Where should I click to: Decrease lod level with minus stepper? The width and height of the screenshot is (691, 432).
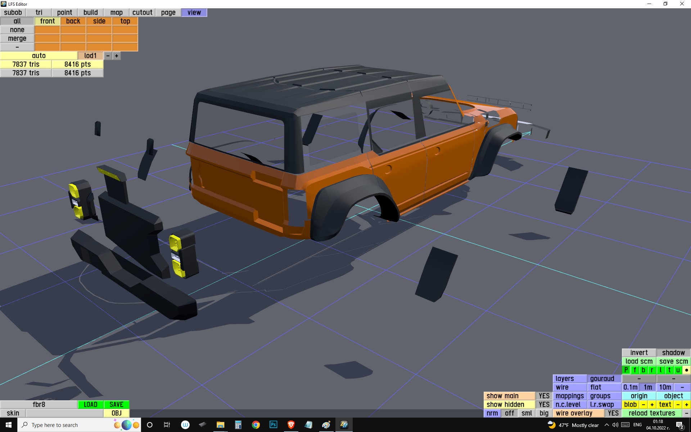(108, 56)
